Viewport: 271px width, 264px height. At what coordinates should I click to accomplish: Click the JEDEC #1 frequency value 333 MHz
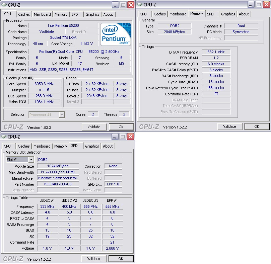pos(47,206)
